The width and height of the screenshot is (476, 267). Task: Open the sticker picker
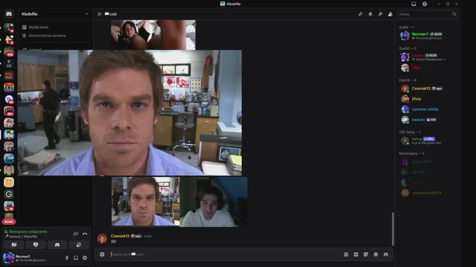coord(366,254)
